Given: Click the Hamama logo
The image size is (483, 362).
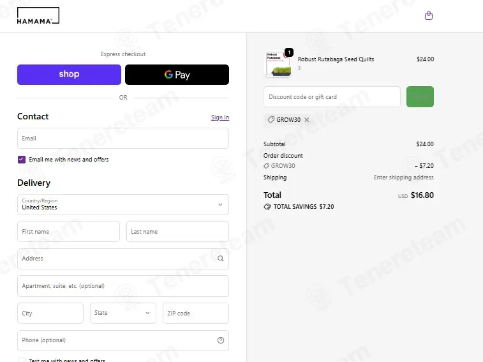Looking at the screenshot, I should [x=38, y=16].
